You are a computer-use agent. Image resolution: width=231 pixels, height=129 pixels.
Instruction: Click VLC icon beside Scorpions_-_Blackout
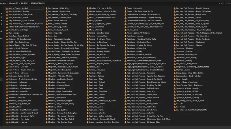[175, 48]
